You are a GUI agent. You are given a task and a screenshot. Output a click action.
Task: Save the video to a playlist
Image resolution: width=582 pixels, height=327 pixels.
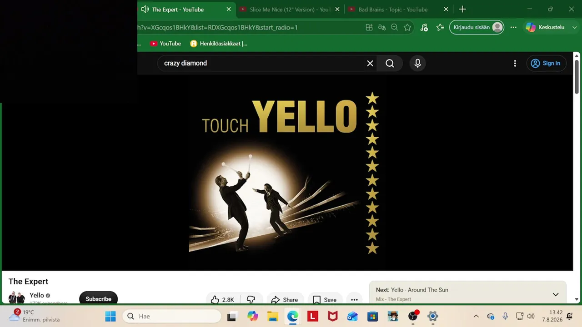(x=325, y=300)
